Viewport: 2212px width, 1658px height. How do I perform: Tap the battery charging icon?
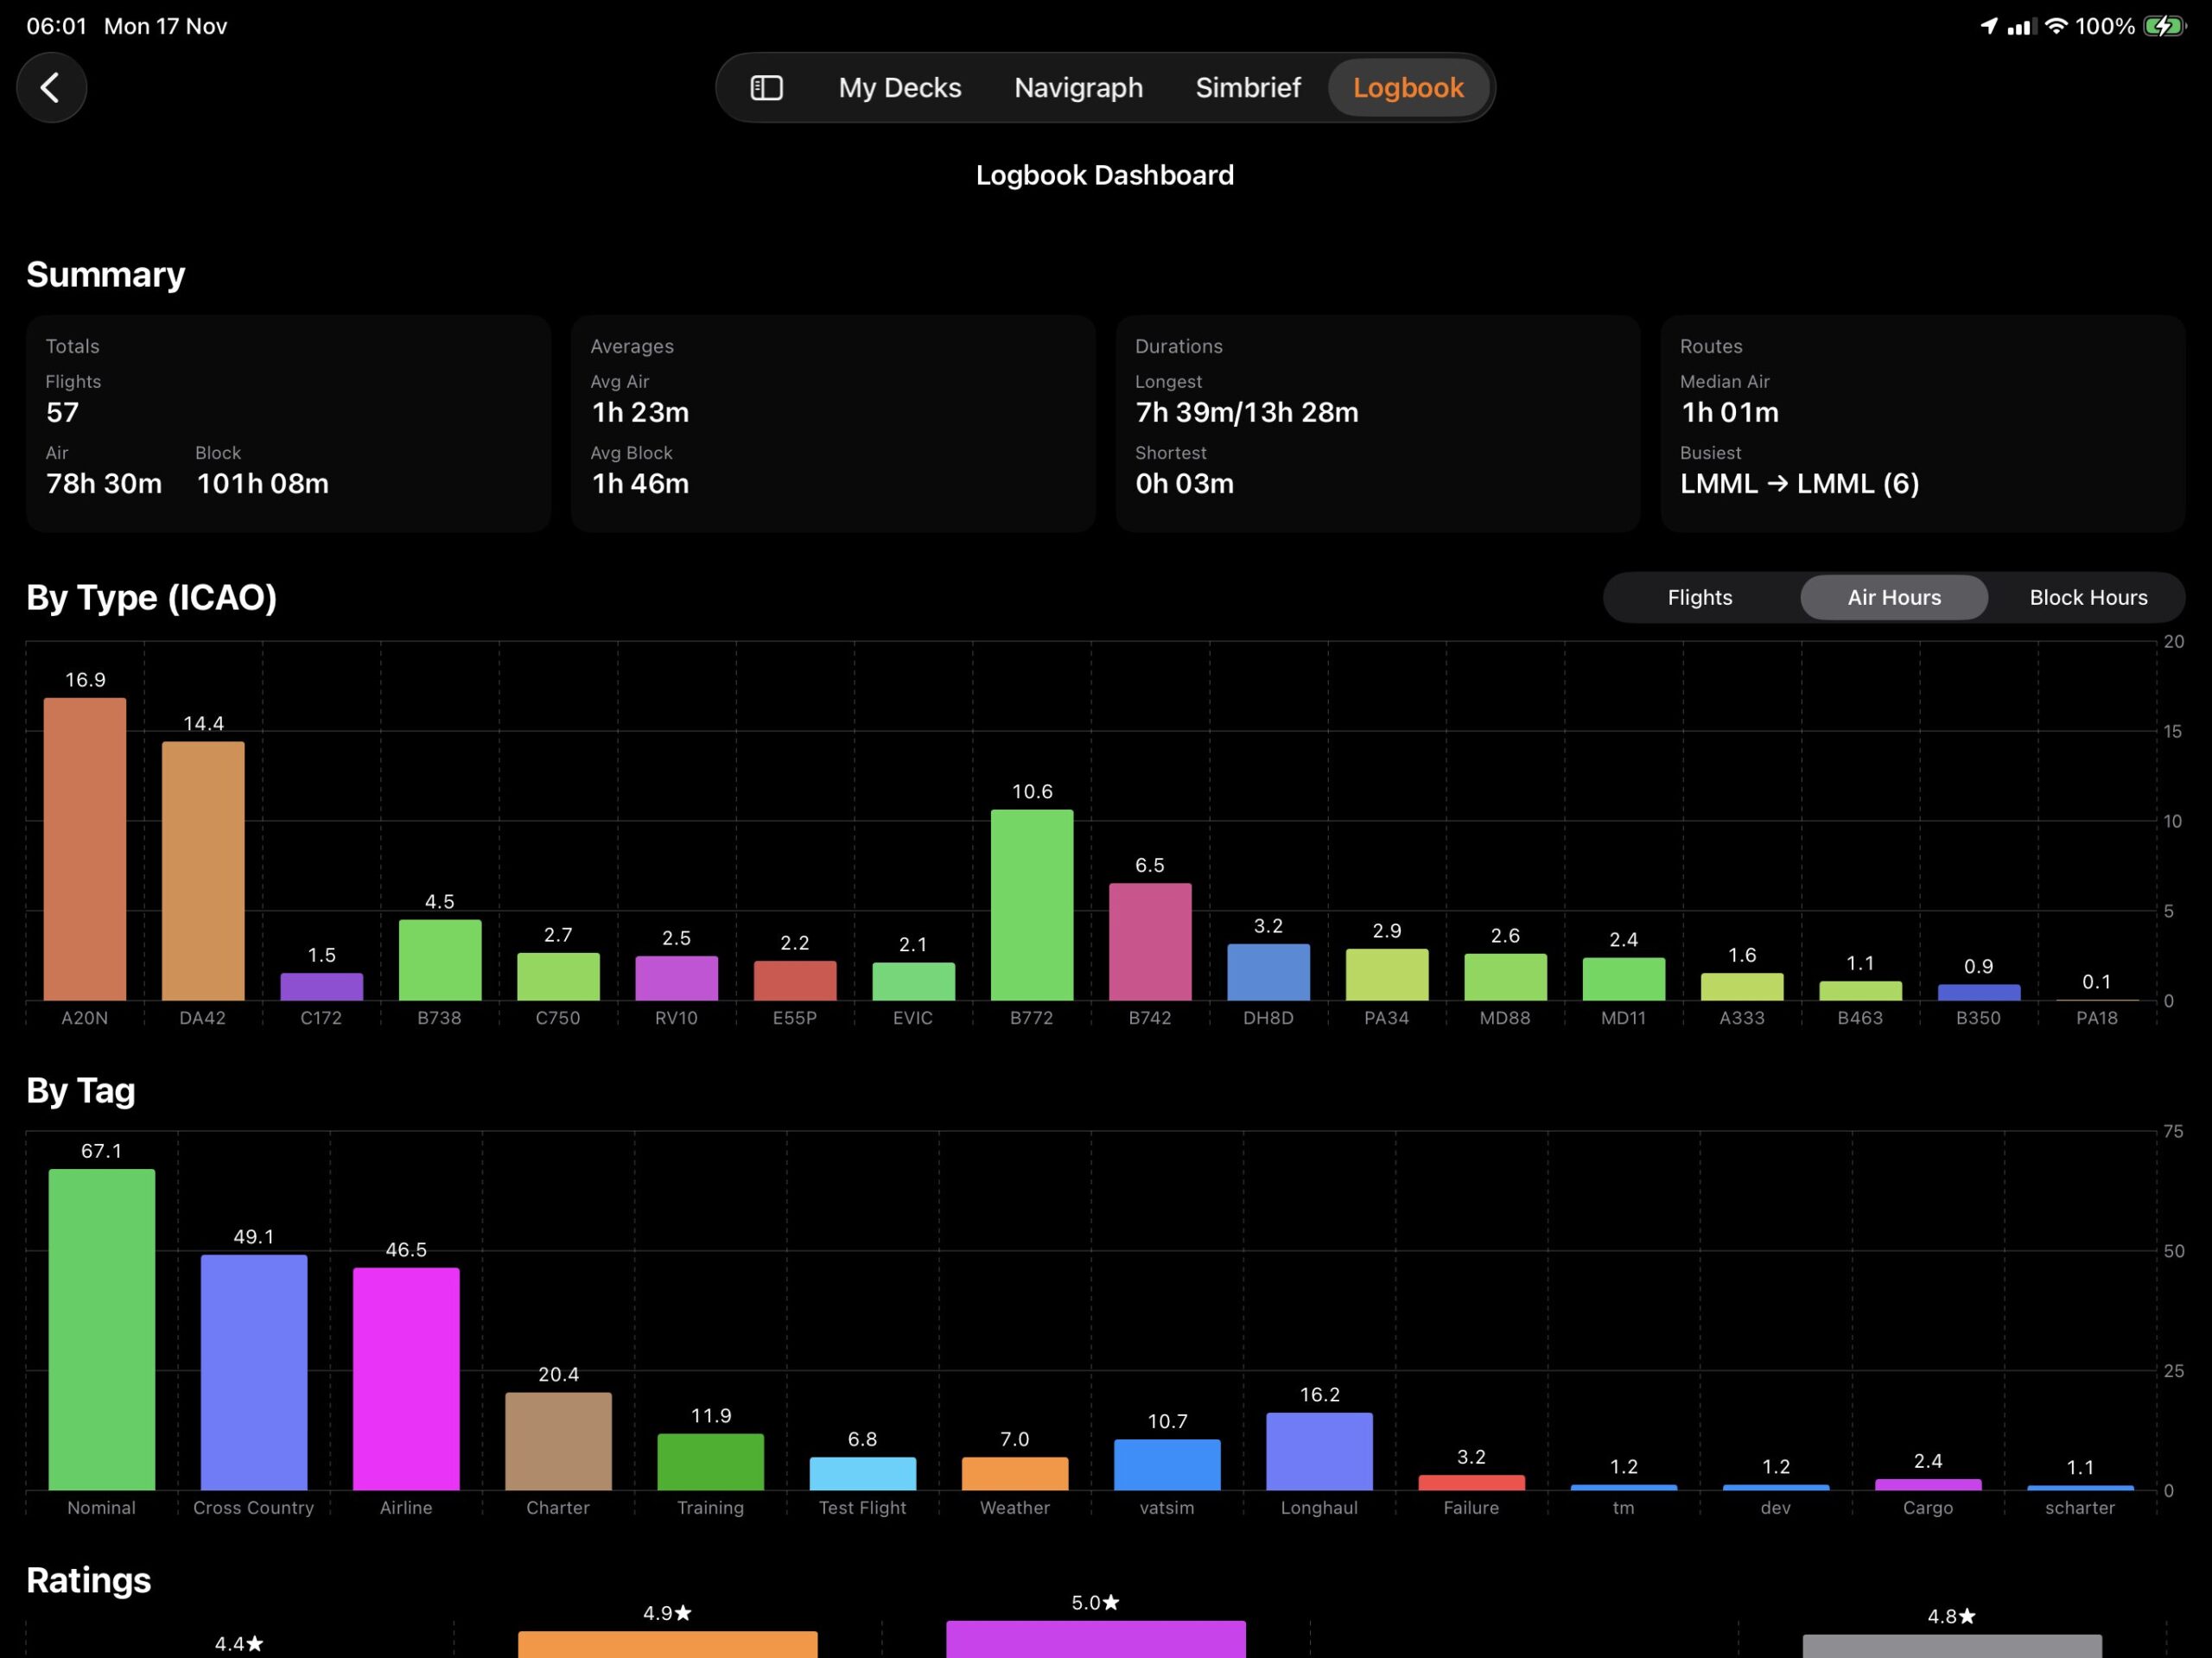(x=2164, y=26)
